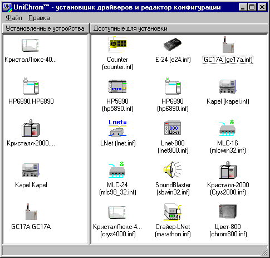Pick the SoundBlaster (sbwin32.inf) speaker icon
Image resolution: width=270 pixels, height=258 pixels.
[173, 170]
